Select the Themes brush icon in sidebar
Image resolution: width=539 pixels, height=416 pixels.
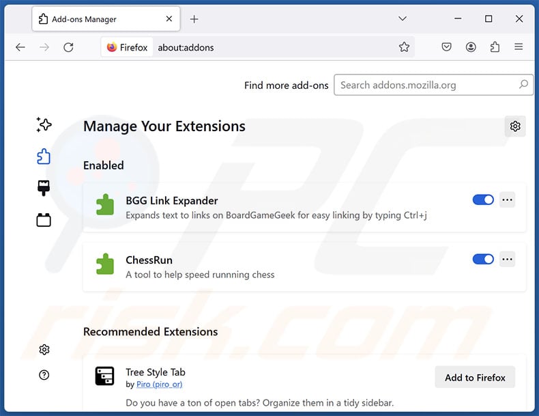coord(44,188)
